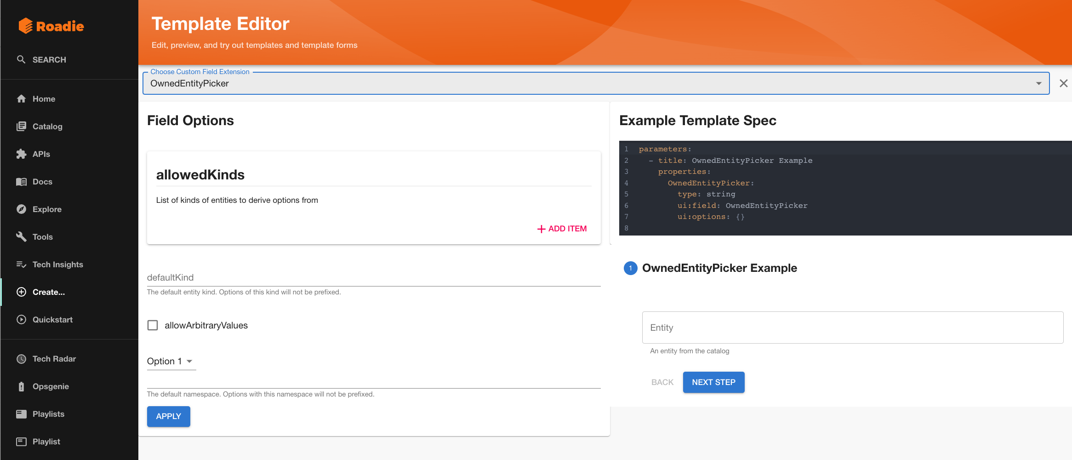Click step 1 circle badge

630,268
